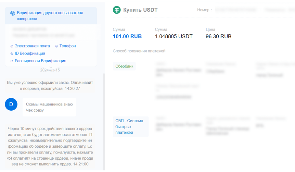Viewport: 295px width, 172px height.
Task: Click the Схемы машенников знаю chat message
Action: point(49,107)
